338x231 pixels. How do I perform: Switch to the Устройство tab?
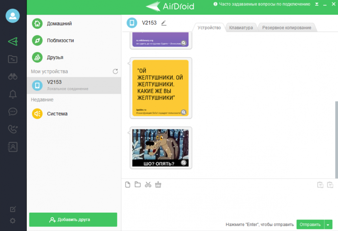pyautogui.click(x=209, y=28)
